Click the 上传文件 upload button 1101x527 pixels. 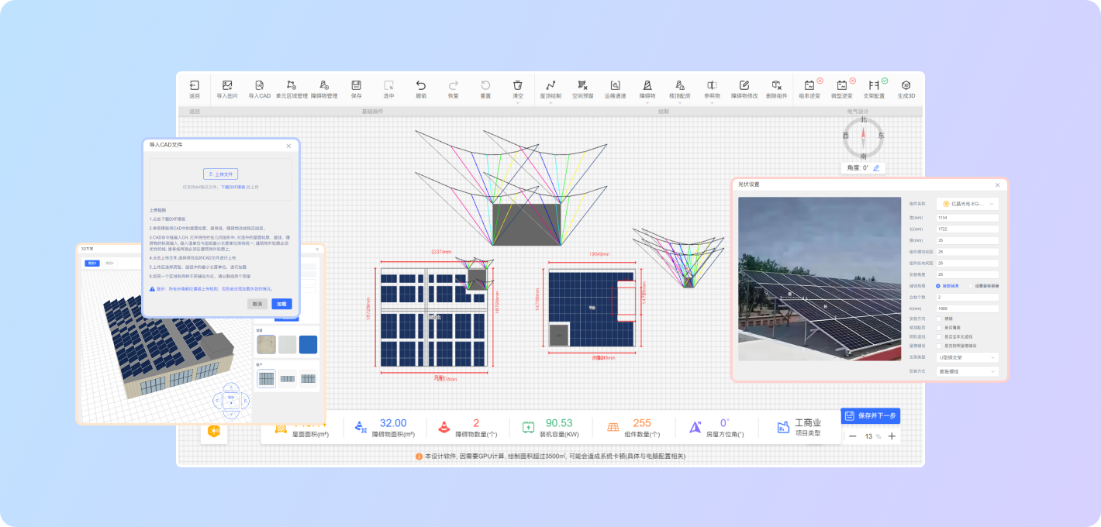pos(221,174)
